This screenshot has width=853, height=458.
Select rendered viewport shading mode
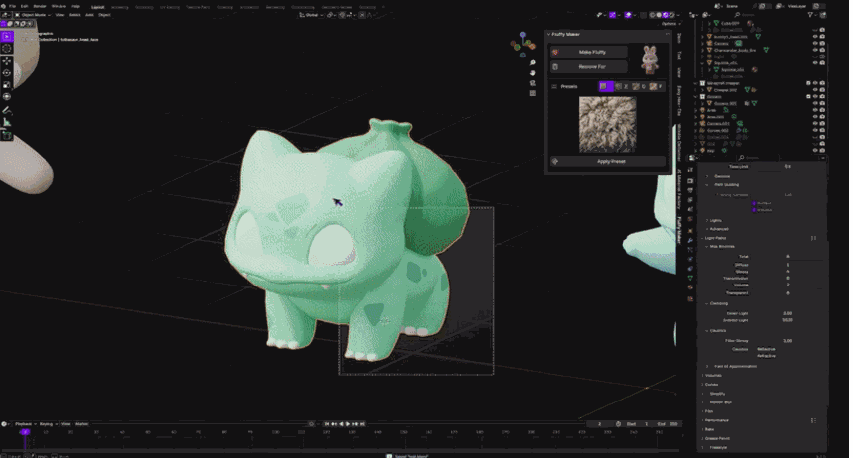[x=671, y=15]
